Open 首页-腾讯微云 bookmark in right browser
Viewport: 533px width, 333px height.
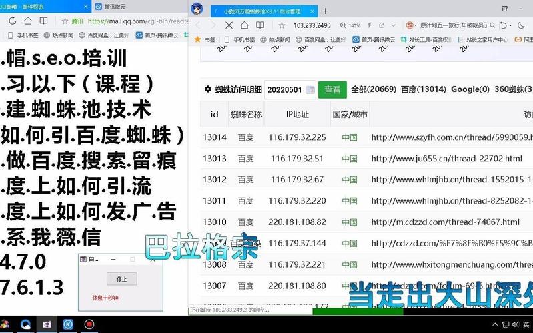pyautogui.click(x=374, y=39)
